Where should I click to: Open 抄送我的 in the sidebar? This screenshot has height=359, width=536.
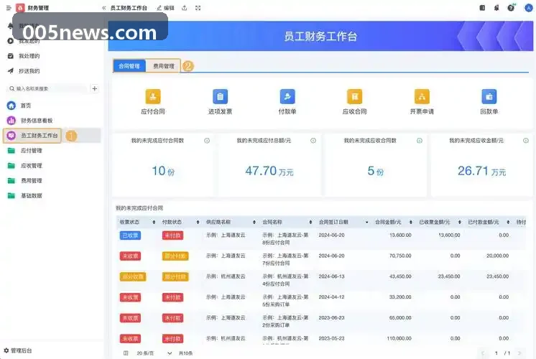pyautogui.click(x=29, y=71)
